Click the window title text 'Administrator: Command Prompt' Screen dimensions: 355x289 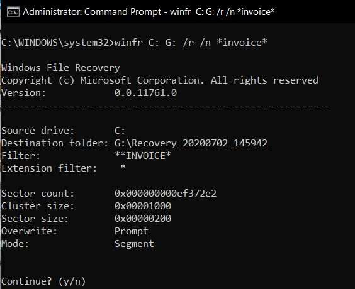click(x=92, y=12)
